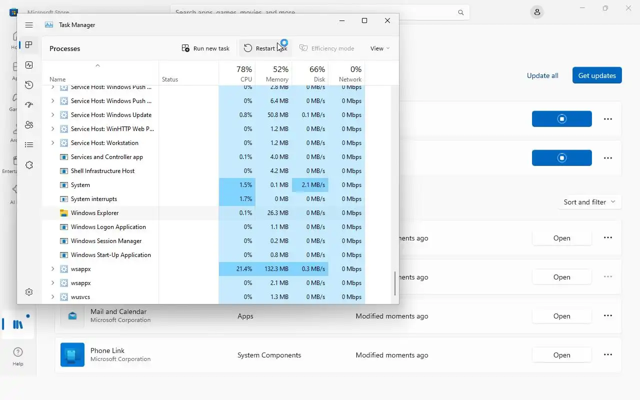Click the 2.1 MB/s disk cell
Screen dimensions: 640x400
[310, 185]
